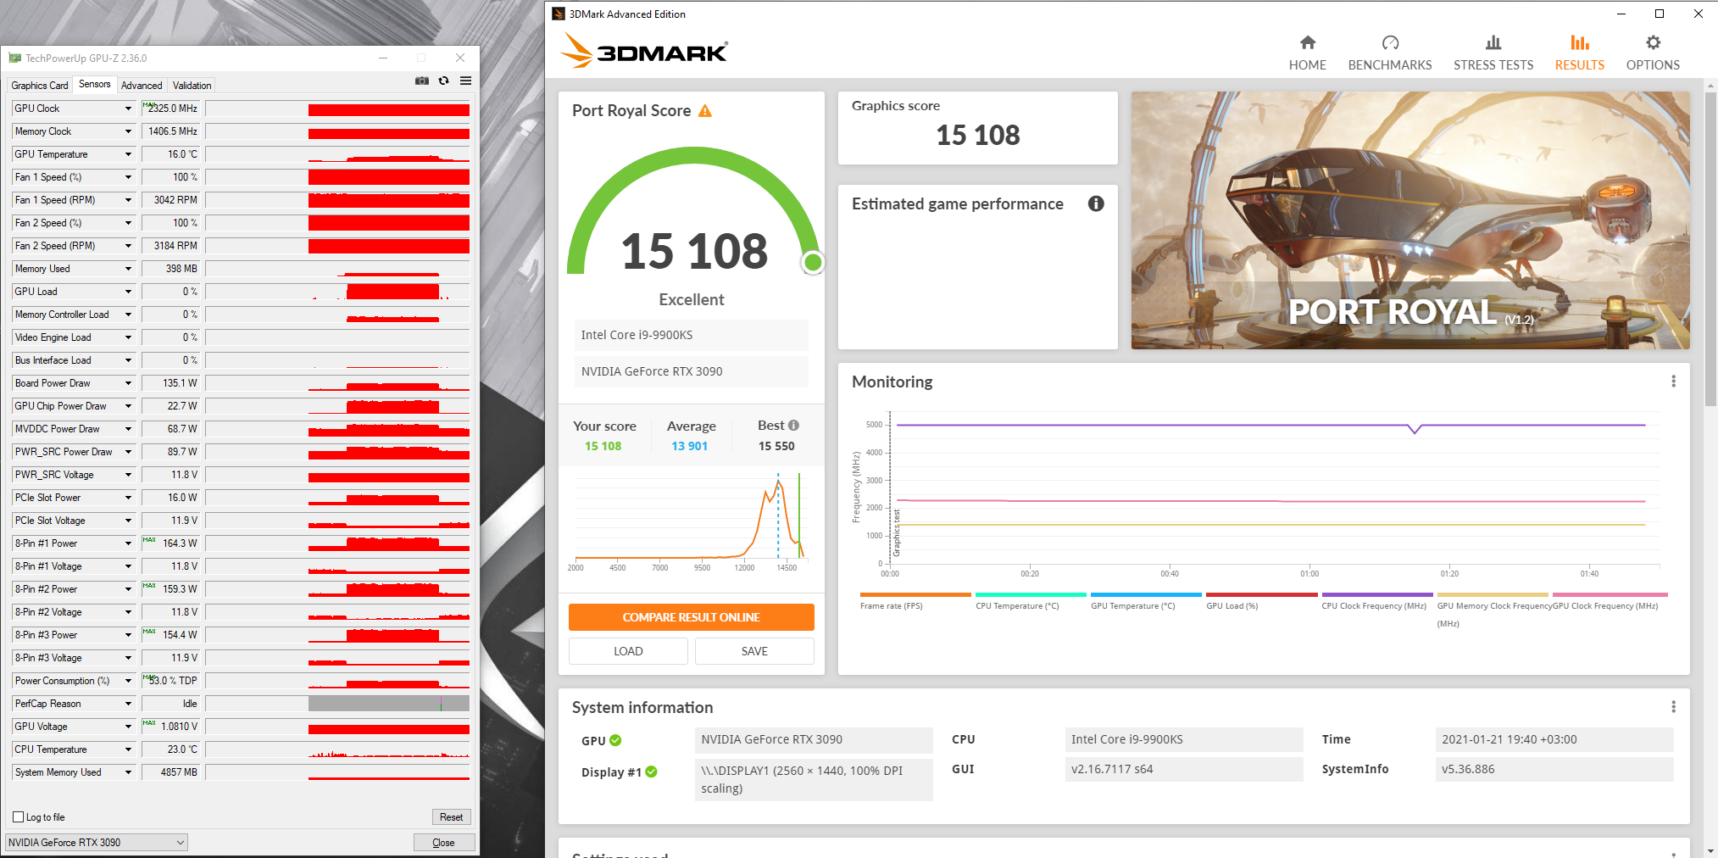Click the Time value 2021-01-21 19:40
The image size is (1718, 858).
1554,740
